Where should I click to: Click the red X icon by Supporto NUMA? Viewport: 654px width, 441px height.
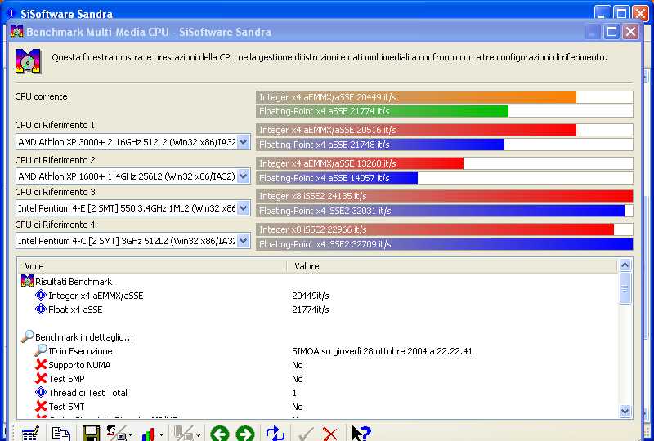coord(41,365)
